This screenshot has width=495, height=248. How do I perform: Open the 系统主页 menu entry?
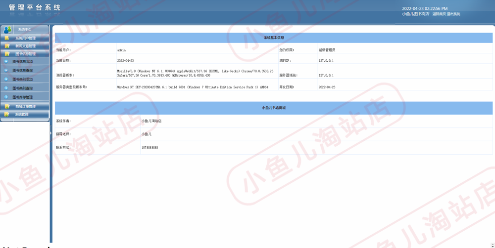[25, 30]
